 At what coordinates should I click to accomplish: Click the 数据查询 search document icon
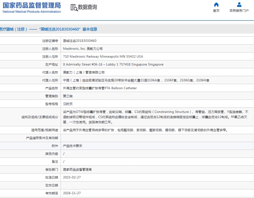[74, 8]
